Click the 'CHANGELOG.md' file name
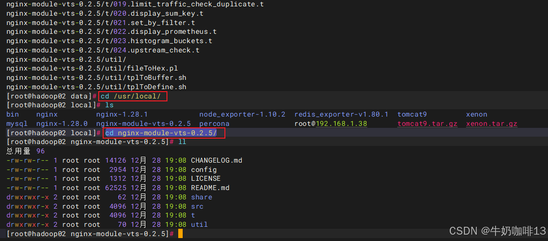The image size is (548, 241). pos(217,161)
